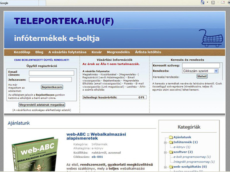Screen dimensions: 230x172
Task: Click Megrendelő adatainak megadása button
Action: pos(42,105)
